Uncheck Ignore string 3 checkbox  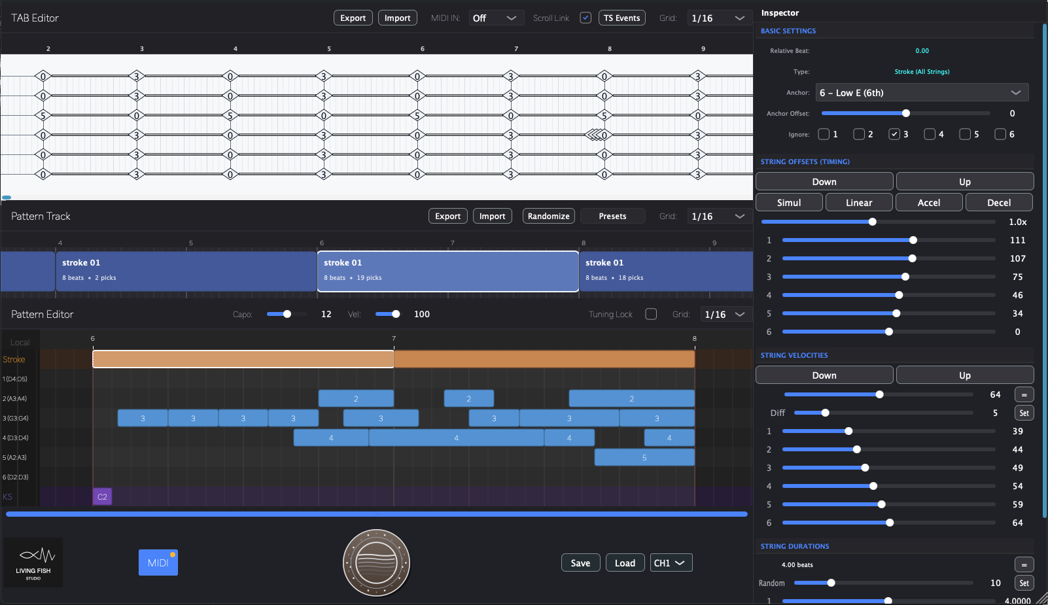(894, 134)
